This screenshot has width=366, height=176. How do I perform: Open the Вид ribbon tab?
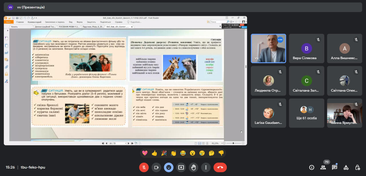[x=71, y=22]
